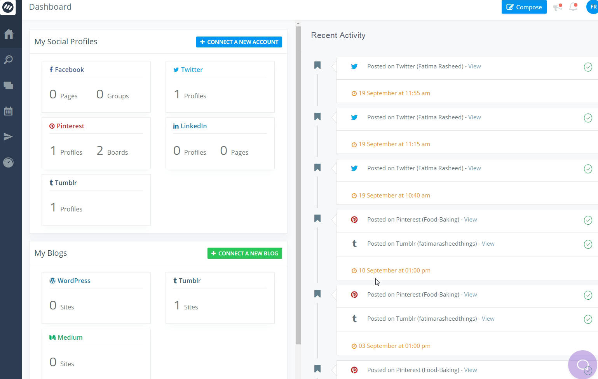The width and height of the screenshot is (598, 379).
Task: Click bookmark icon for 11:15 am activity
Action: pos(317,116)
